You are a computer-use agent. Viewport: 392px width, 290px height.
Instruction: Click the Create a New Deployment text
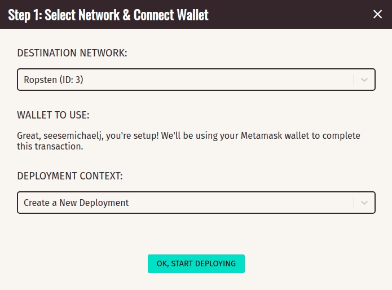(76, 203)
